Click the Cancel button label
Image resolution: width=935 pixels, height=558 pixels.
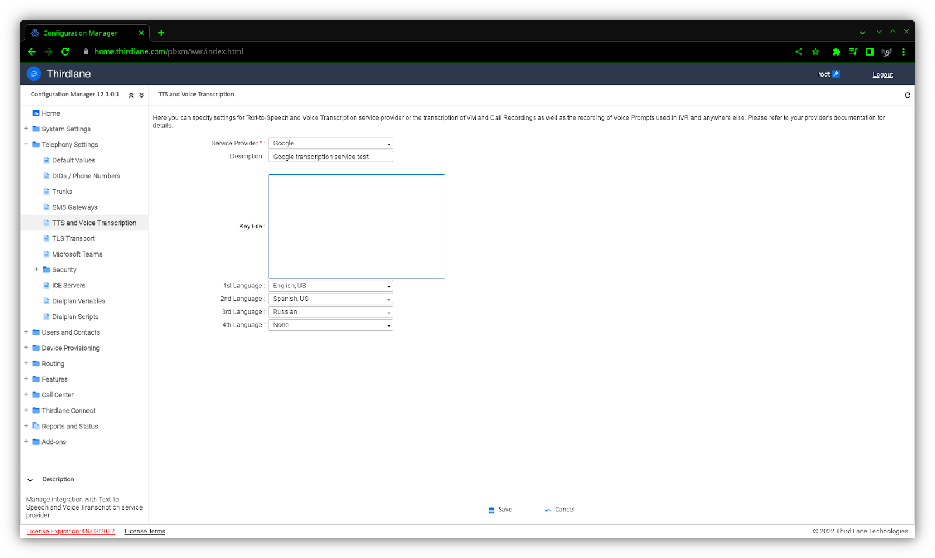pyautogui.click(x=565, y=510)
